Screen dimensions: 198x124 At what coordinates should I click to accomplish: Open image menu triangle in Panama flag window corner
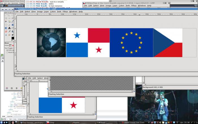[x=28, y=81]
